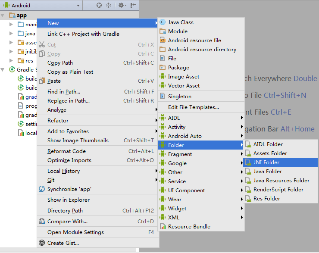The image size is (319, 253).
Task: Select Edit File Templates...
Action: 201,107
